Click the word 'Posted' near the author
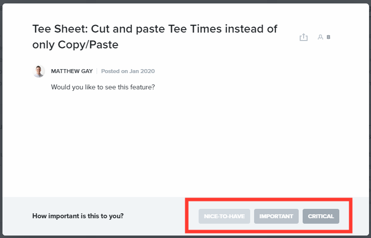Viewport: 371px width, 238px height. (x=110, y=71)
